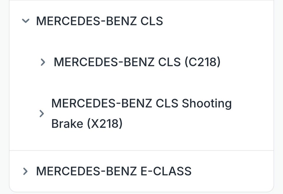The image size is (283, 194).
Task: Toggle open the X218 Shooting Brake sub-list
Action: (x=42, y=113)
